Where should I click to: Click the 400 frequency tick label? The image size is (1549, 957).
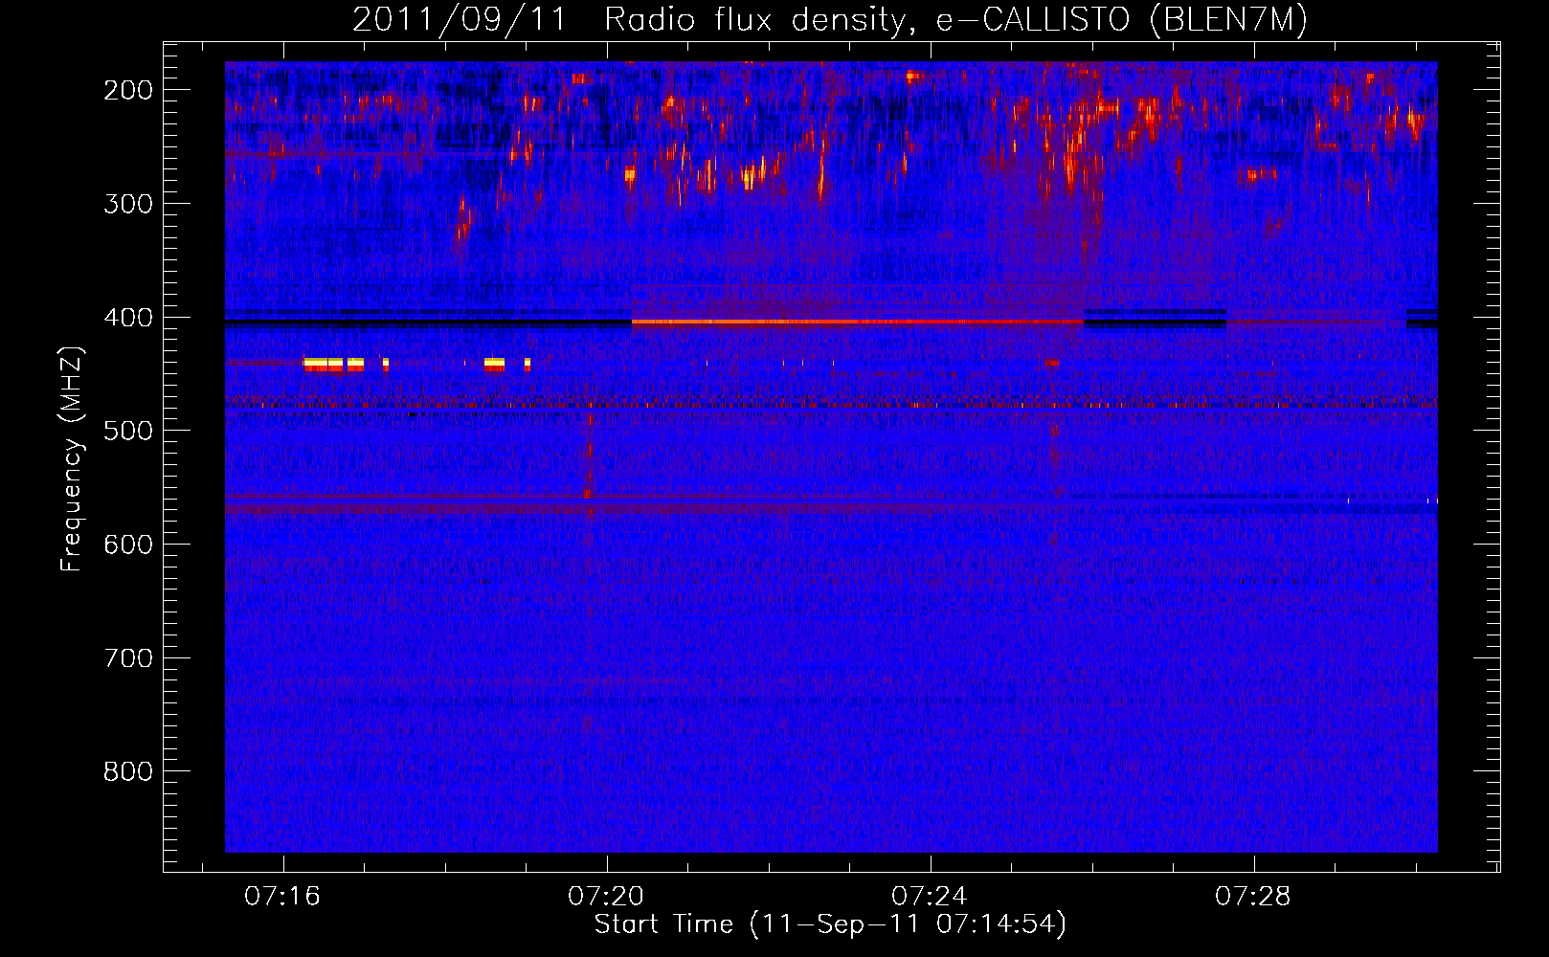[x=128, y=318]
